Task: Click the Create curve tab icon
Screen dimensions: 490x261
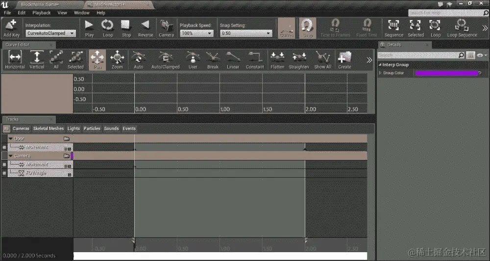Action: coord(344,60)
